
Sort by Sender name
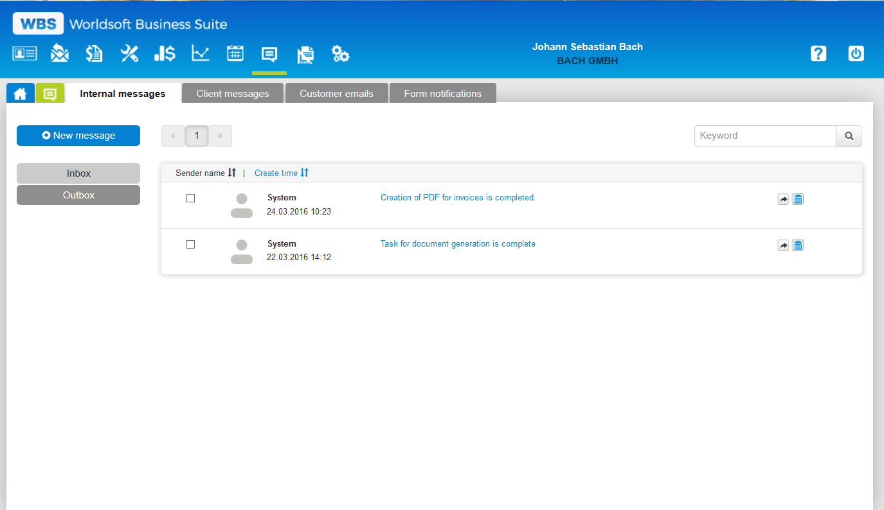coord(206,173)
